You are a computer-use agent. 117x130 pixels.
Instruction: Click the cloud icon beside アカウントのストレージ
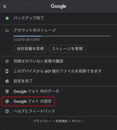[x=7, y=31]
